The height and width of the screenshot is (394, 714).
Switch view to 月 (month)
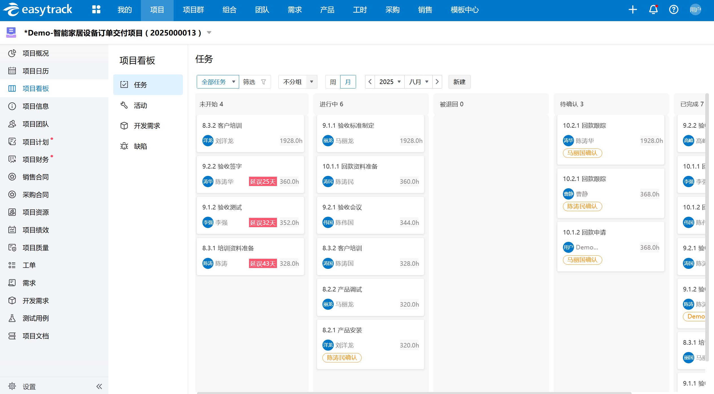(x=348, y=82)
